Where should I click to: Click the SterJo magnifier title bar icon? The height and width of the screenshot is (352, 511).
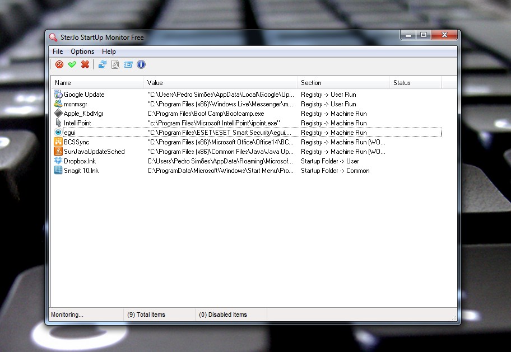tap(53, 37)
